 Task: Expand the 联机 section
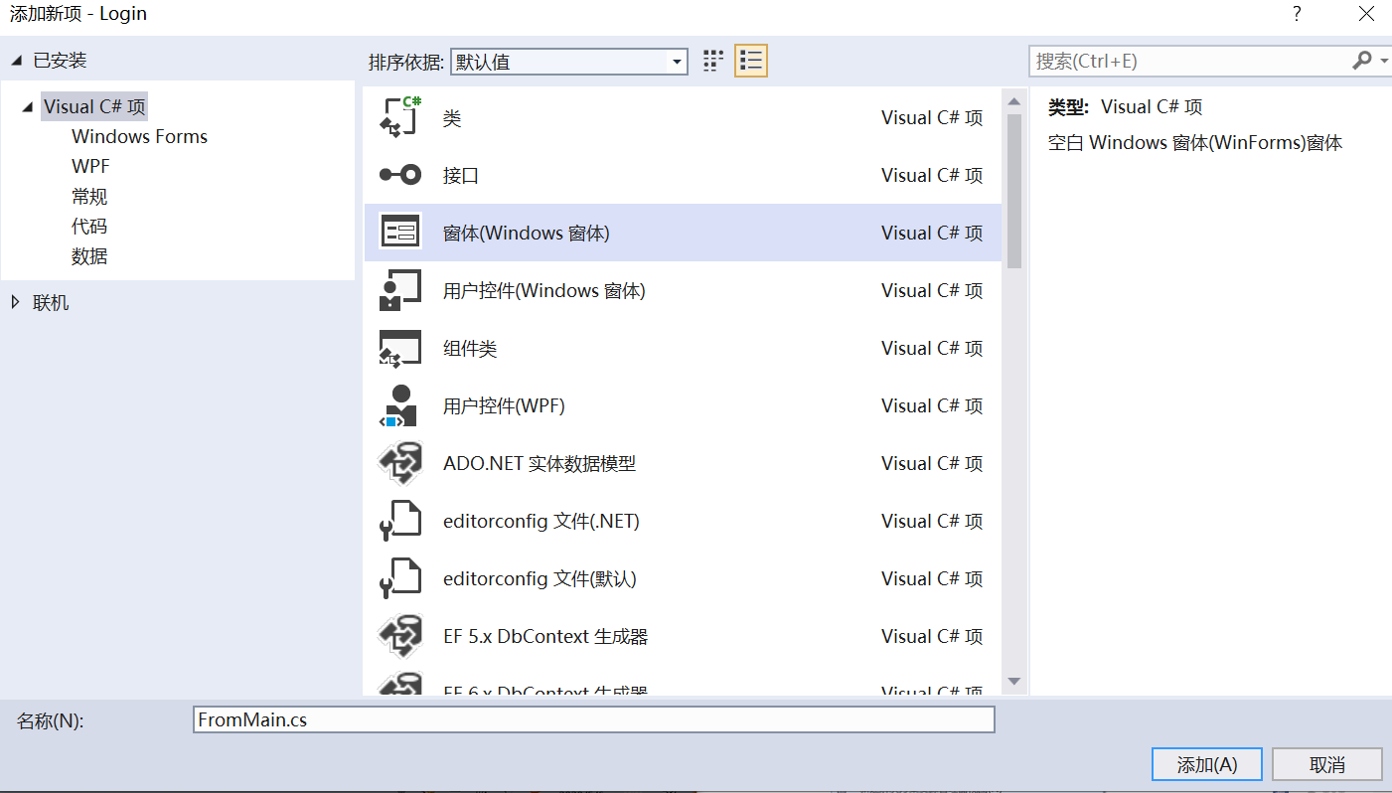click(x=16, y=302)
